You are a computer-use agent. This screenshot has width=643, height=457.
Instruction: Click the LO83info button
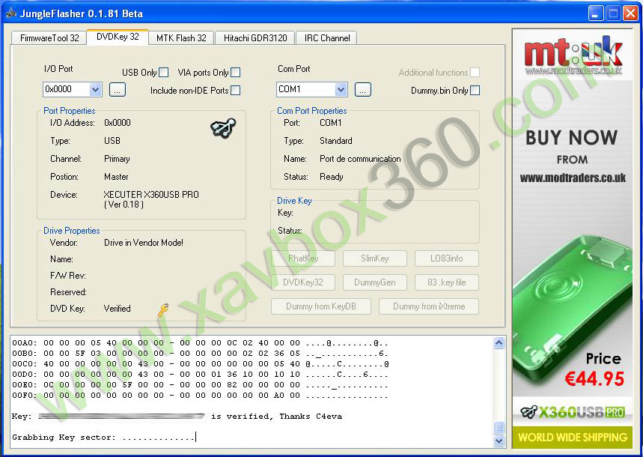click(447, 258)
